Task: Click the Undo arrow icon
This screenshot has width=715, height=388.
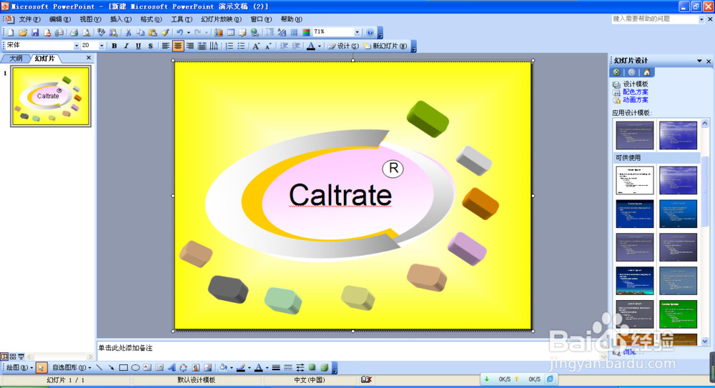Action: pos(179,32)
